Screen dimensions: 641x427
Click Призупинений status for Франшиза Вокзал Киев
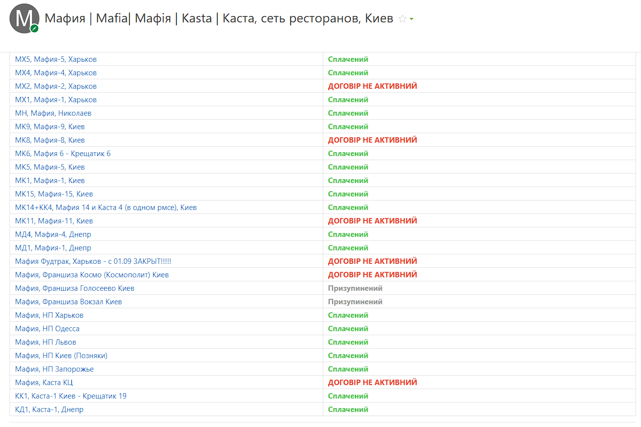click(x=355, y=302)
